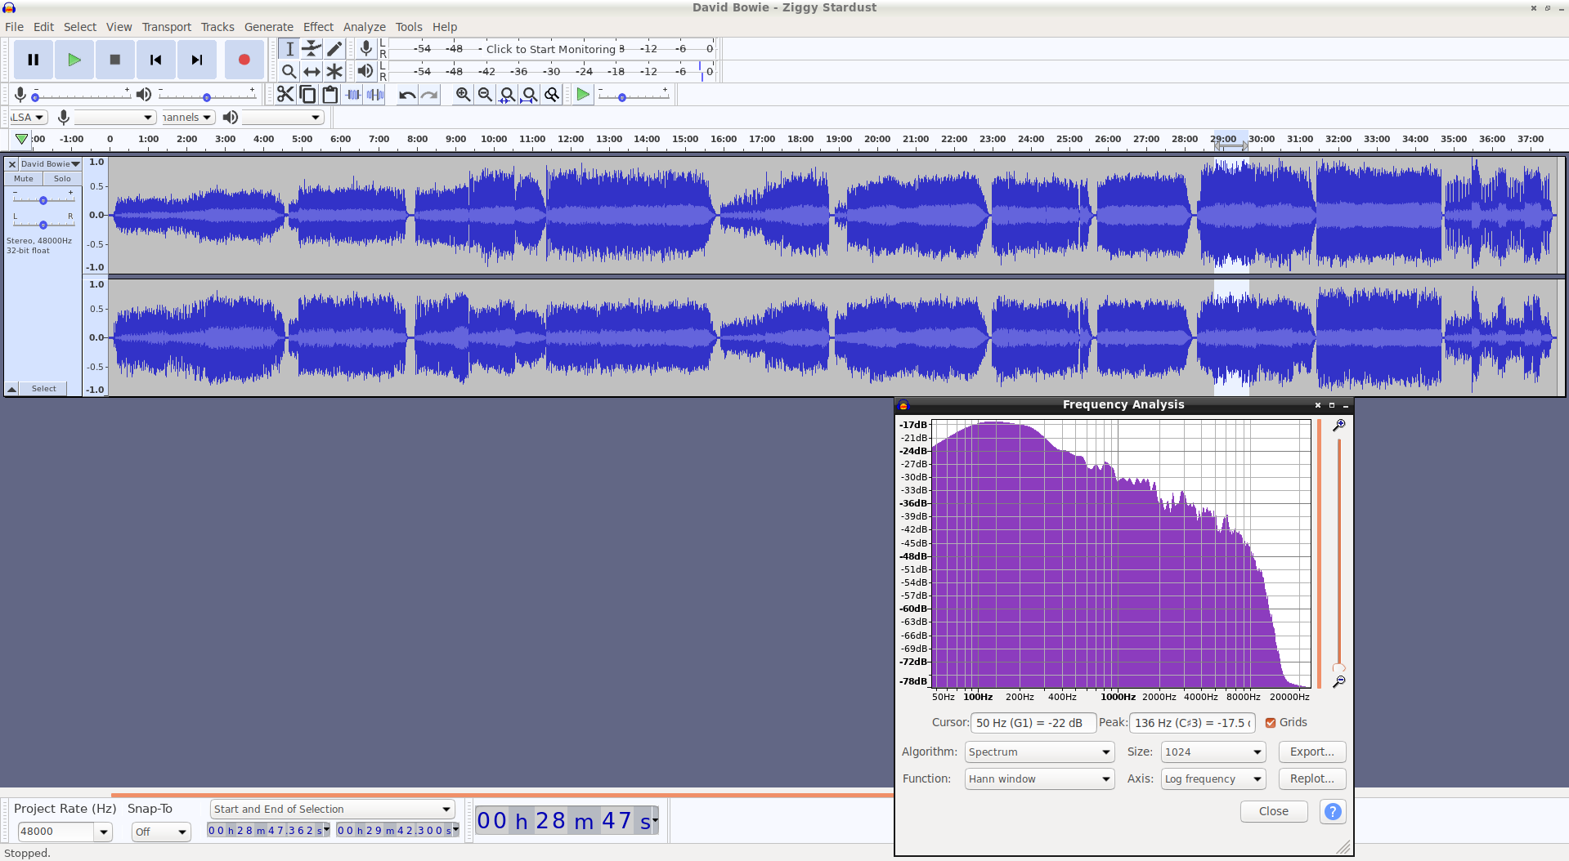Open the David Bowie track name dropdown
This screenshot has height=861, width=1569.
tap(50, 164)
